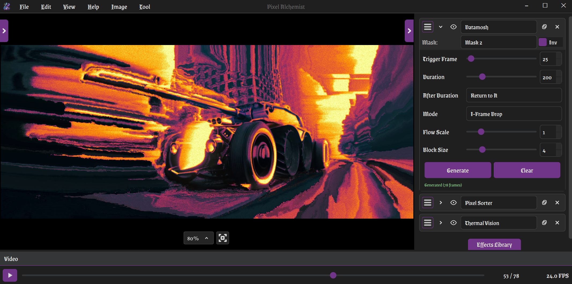Maximize the Pixel Alchemist window

tap(545, 6)
